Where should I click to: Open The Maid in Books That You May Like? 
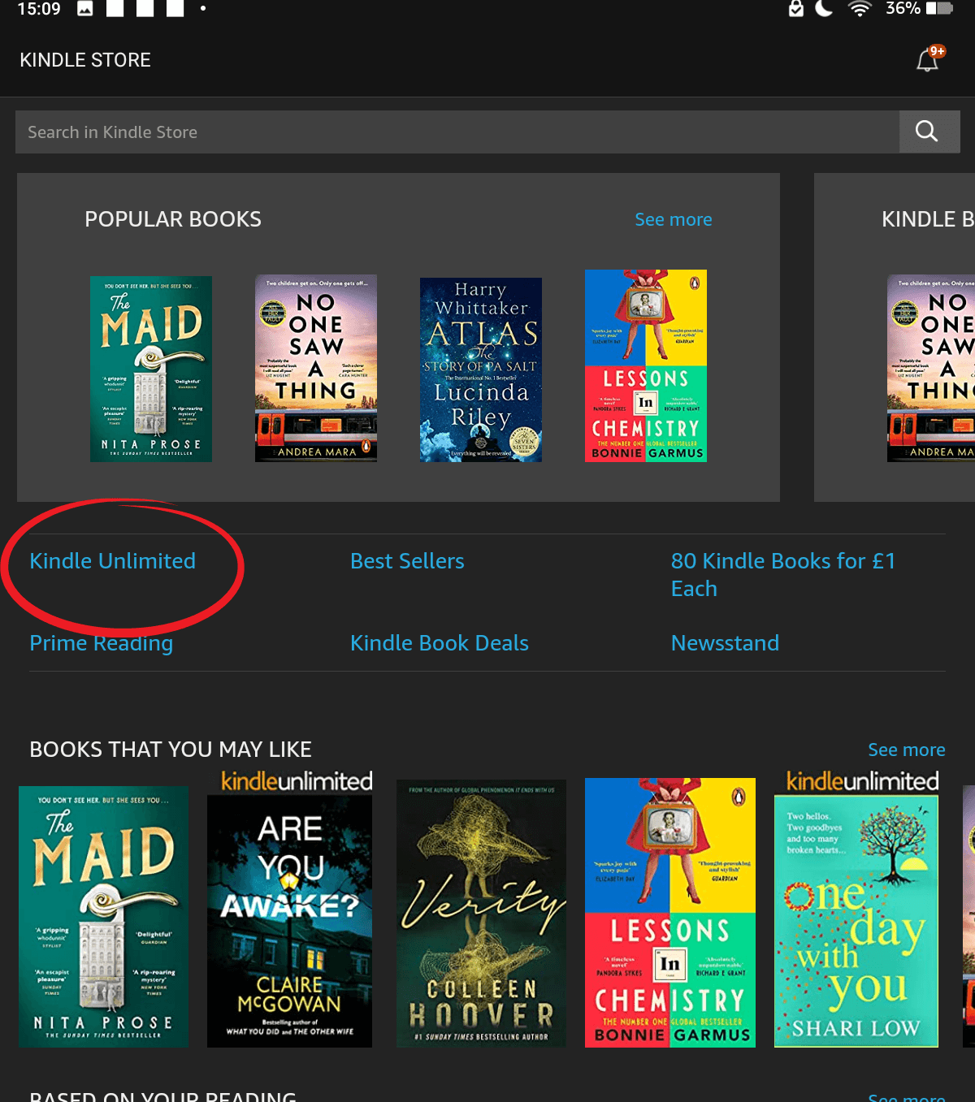tap(104, 917)
